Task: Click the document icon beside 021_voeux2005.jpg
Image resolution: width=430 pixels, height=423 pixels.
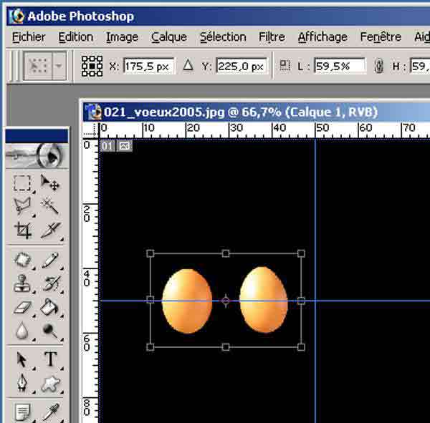Action: tap(93, 112)
